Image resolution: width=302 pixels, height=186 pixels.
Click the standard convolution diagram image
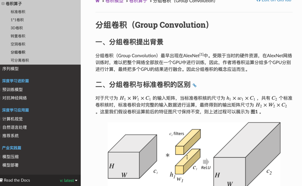pyautogui.click(x=194, y=154)
